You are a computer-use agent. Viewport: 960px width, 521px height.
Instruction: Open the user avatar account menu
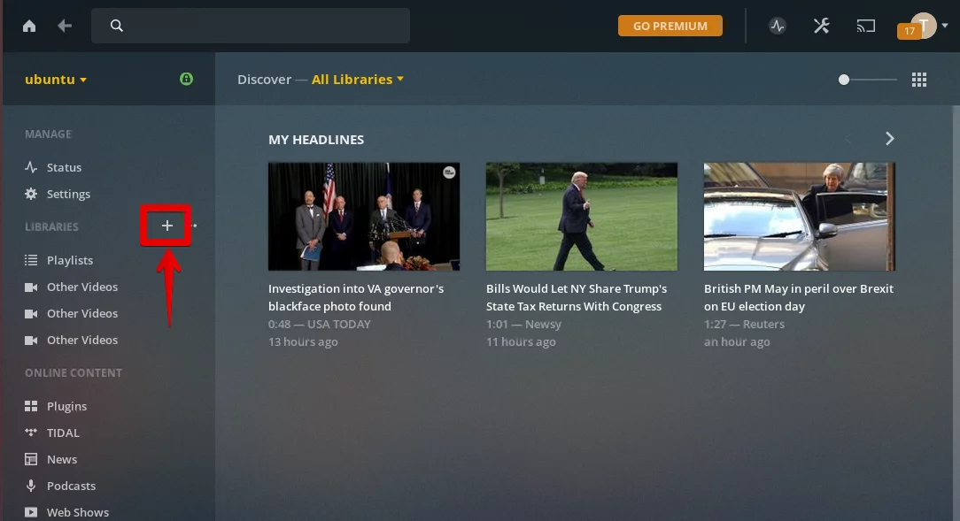924,25
